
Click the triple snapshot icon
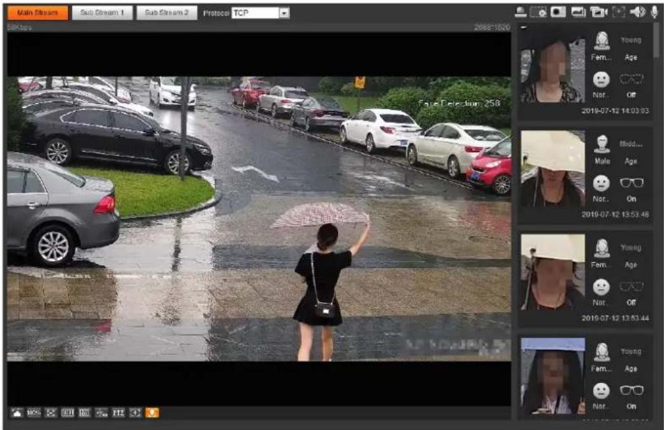578,12
